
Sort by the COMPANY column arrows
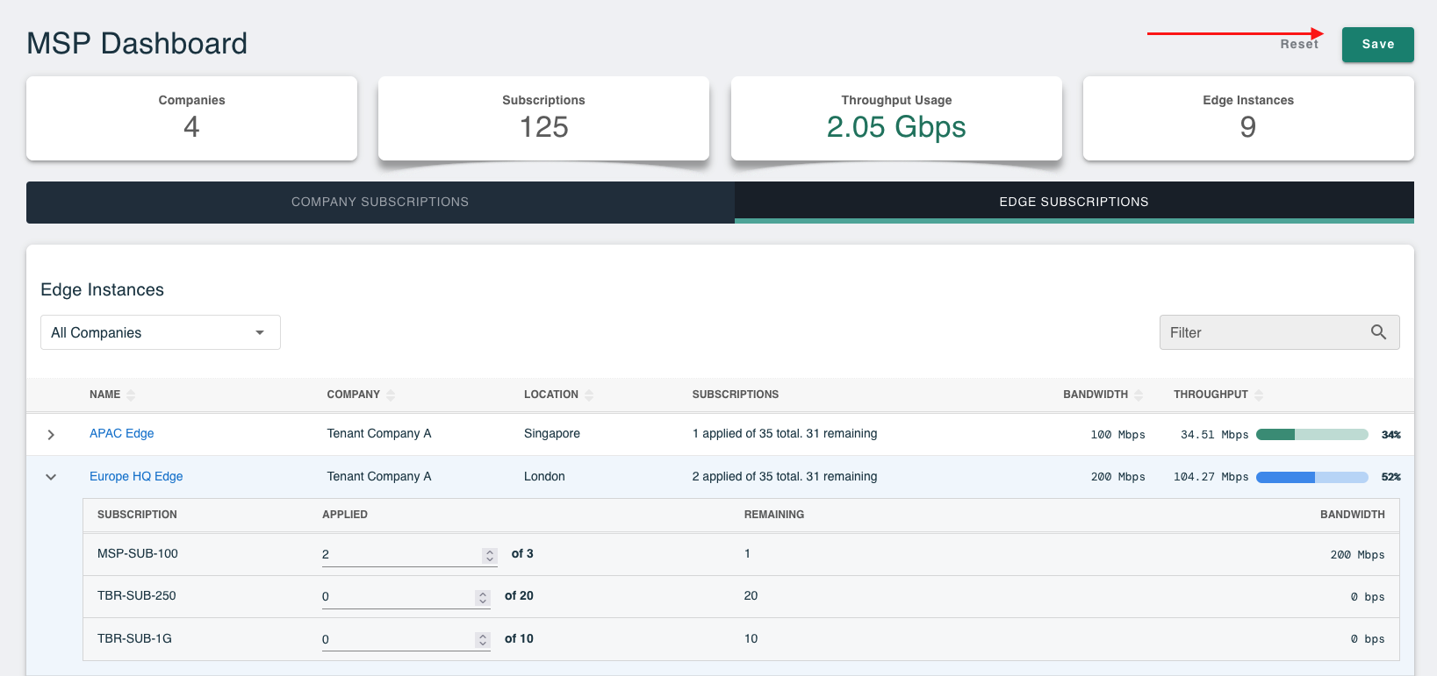391,395
